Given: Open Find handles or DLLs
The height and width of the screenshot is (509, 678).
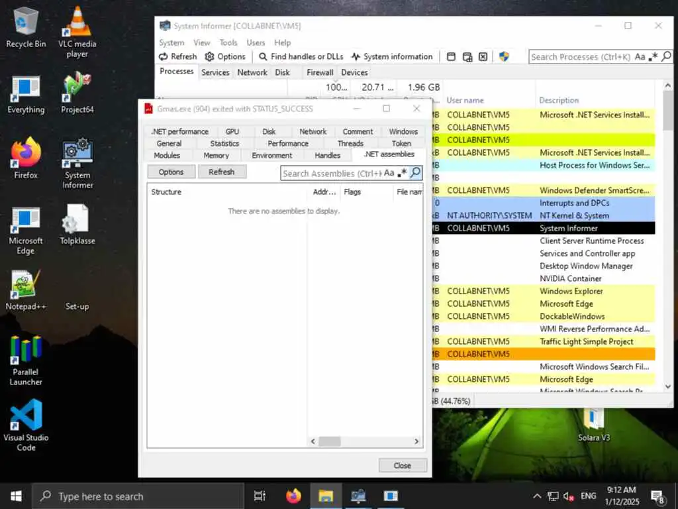Looking at the screenshot, I should (x=301, y=57).
